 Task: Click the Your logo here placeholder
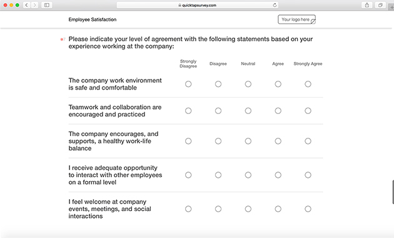pos(296,19)
